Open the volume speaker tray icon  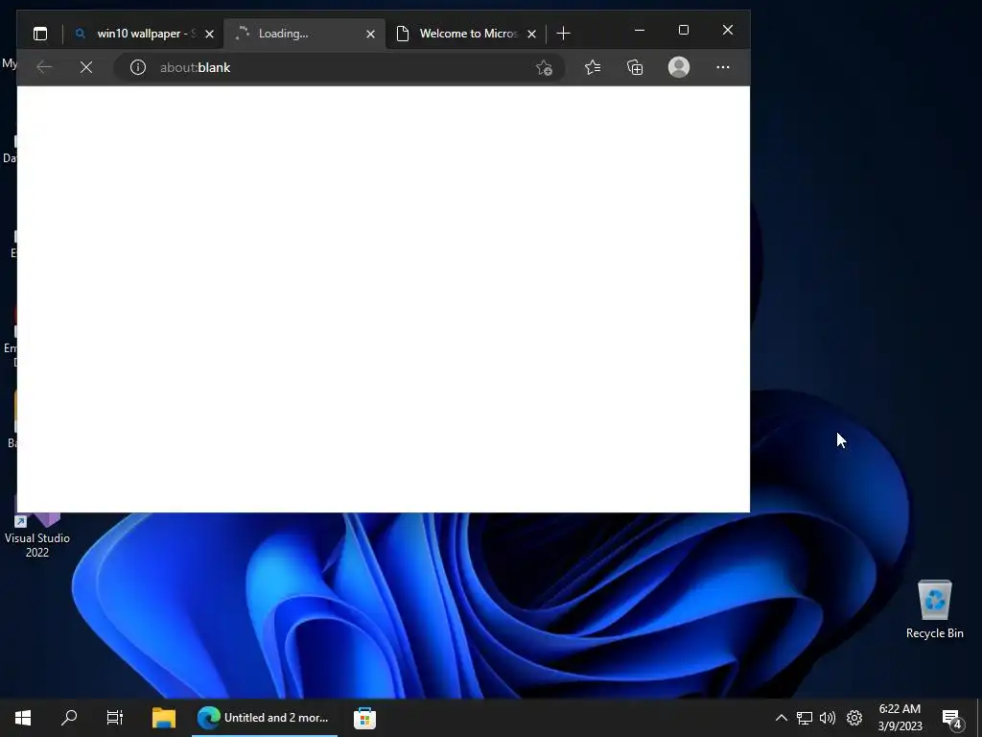coord(828,718)
